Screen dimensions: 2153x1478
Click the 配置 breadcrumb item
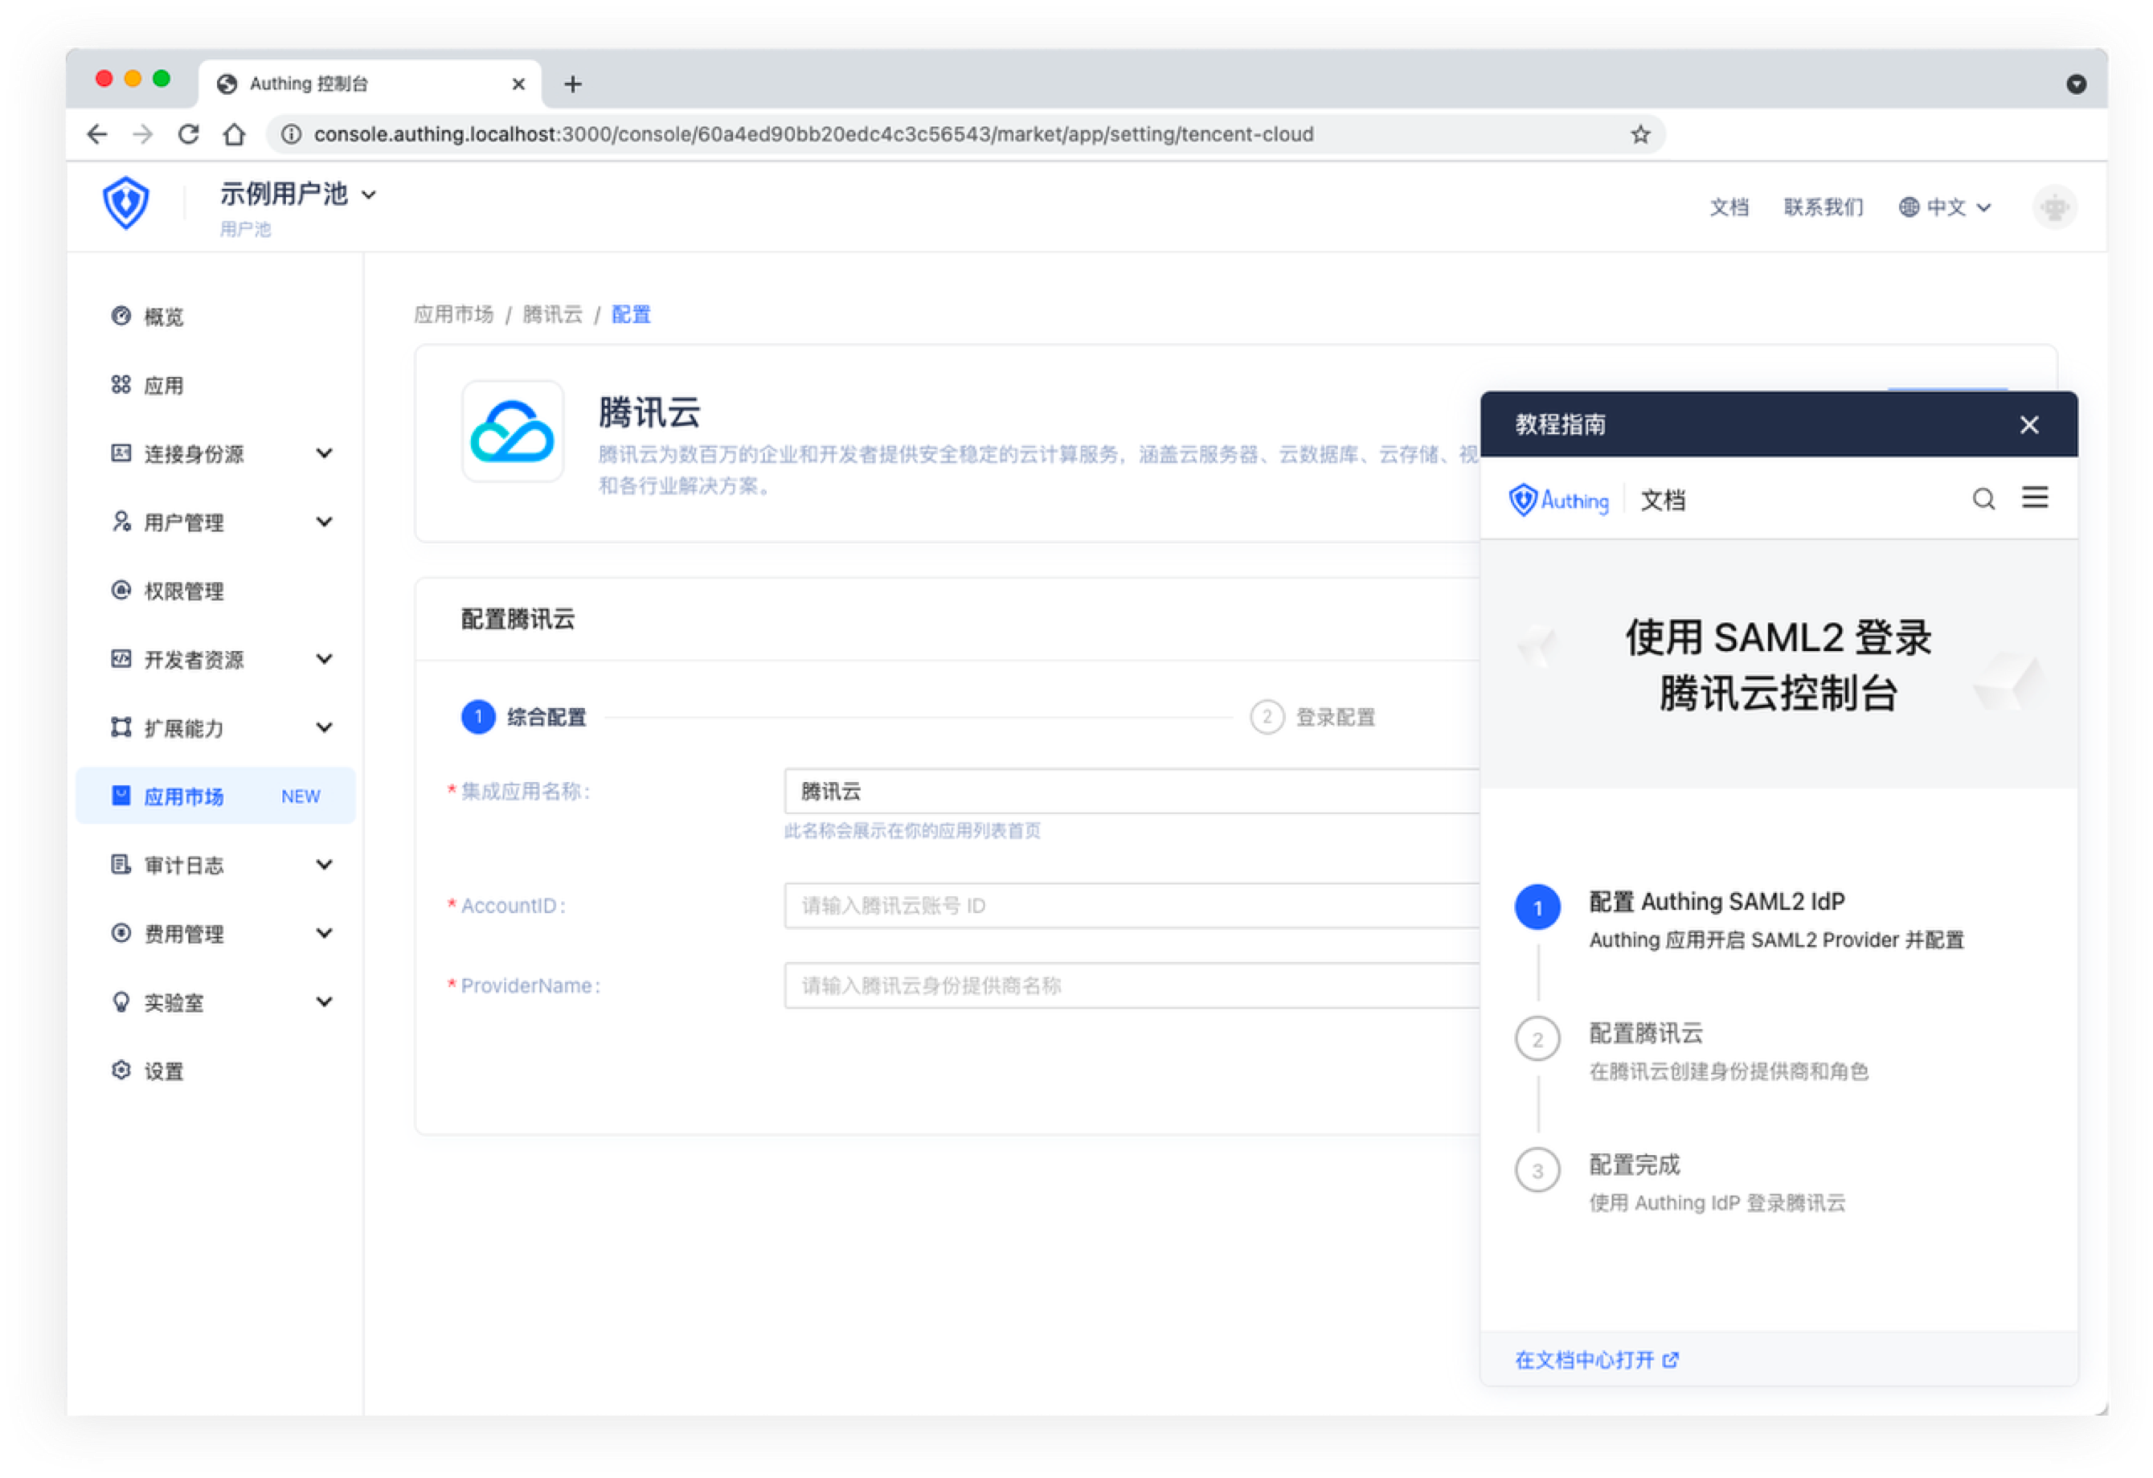click(631, 315)
